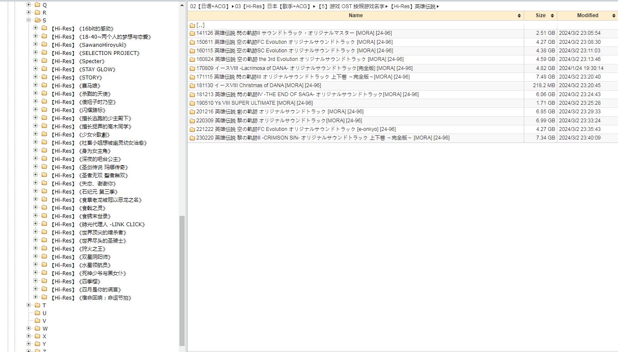
Task: Click folder icon of 《STAY GLOW》 tree entry
Action: pyautogui.click(x=44, y=69)
